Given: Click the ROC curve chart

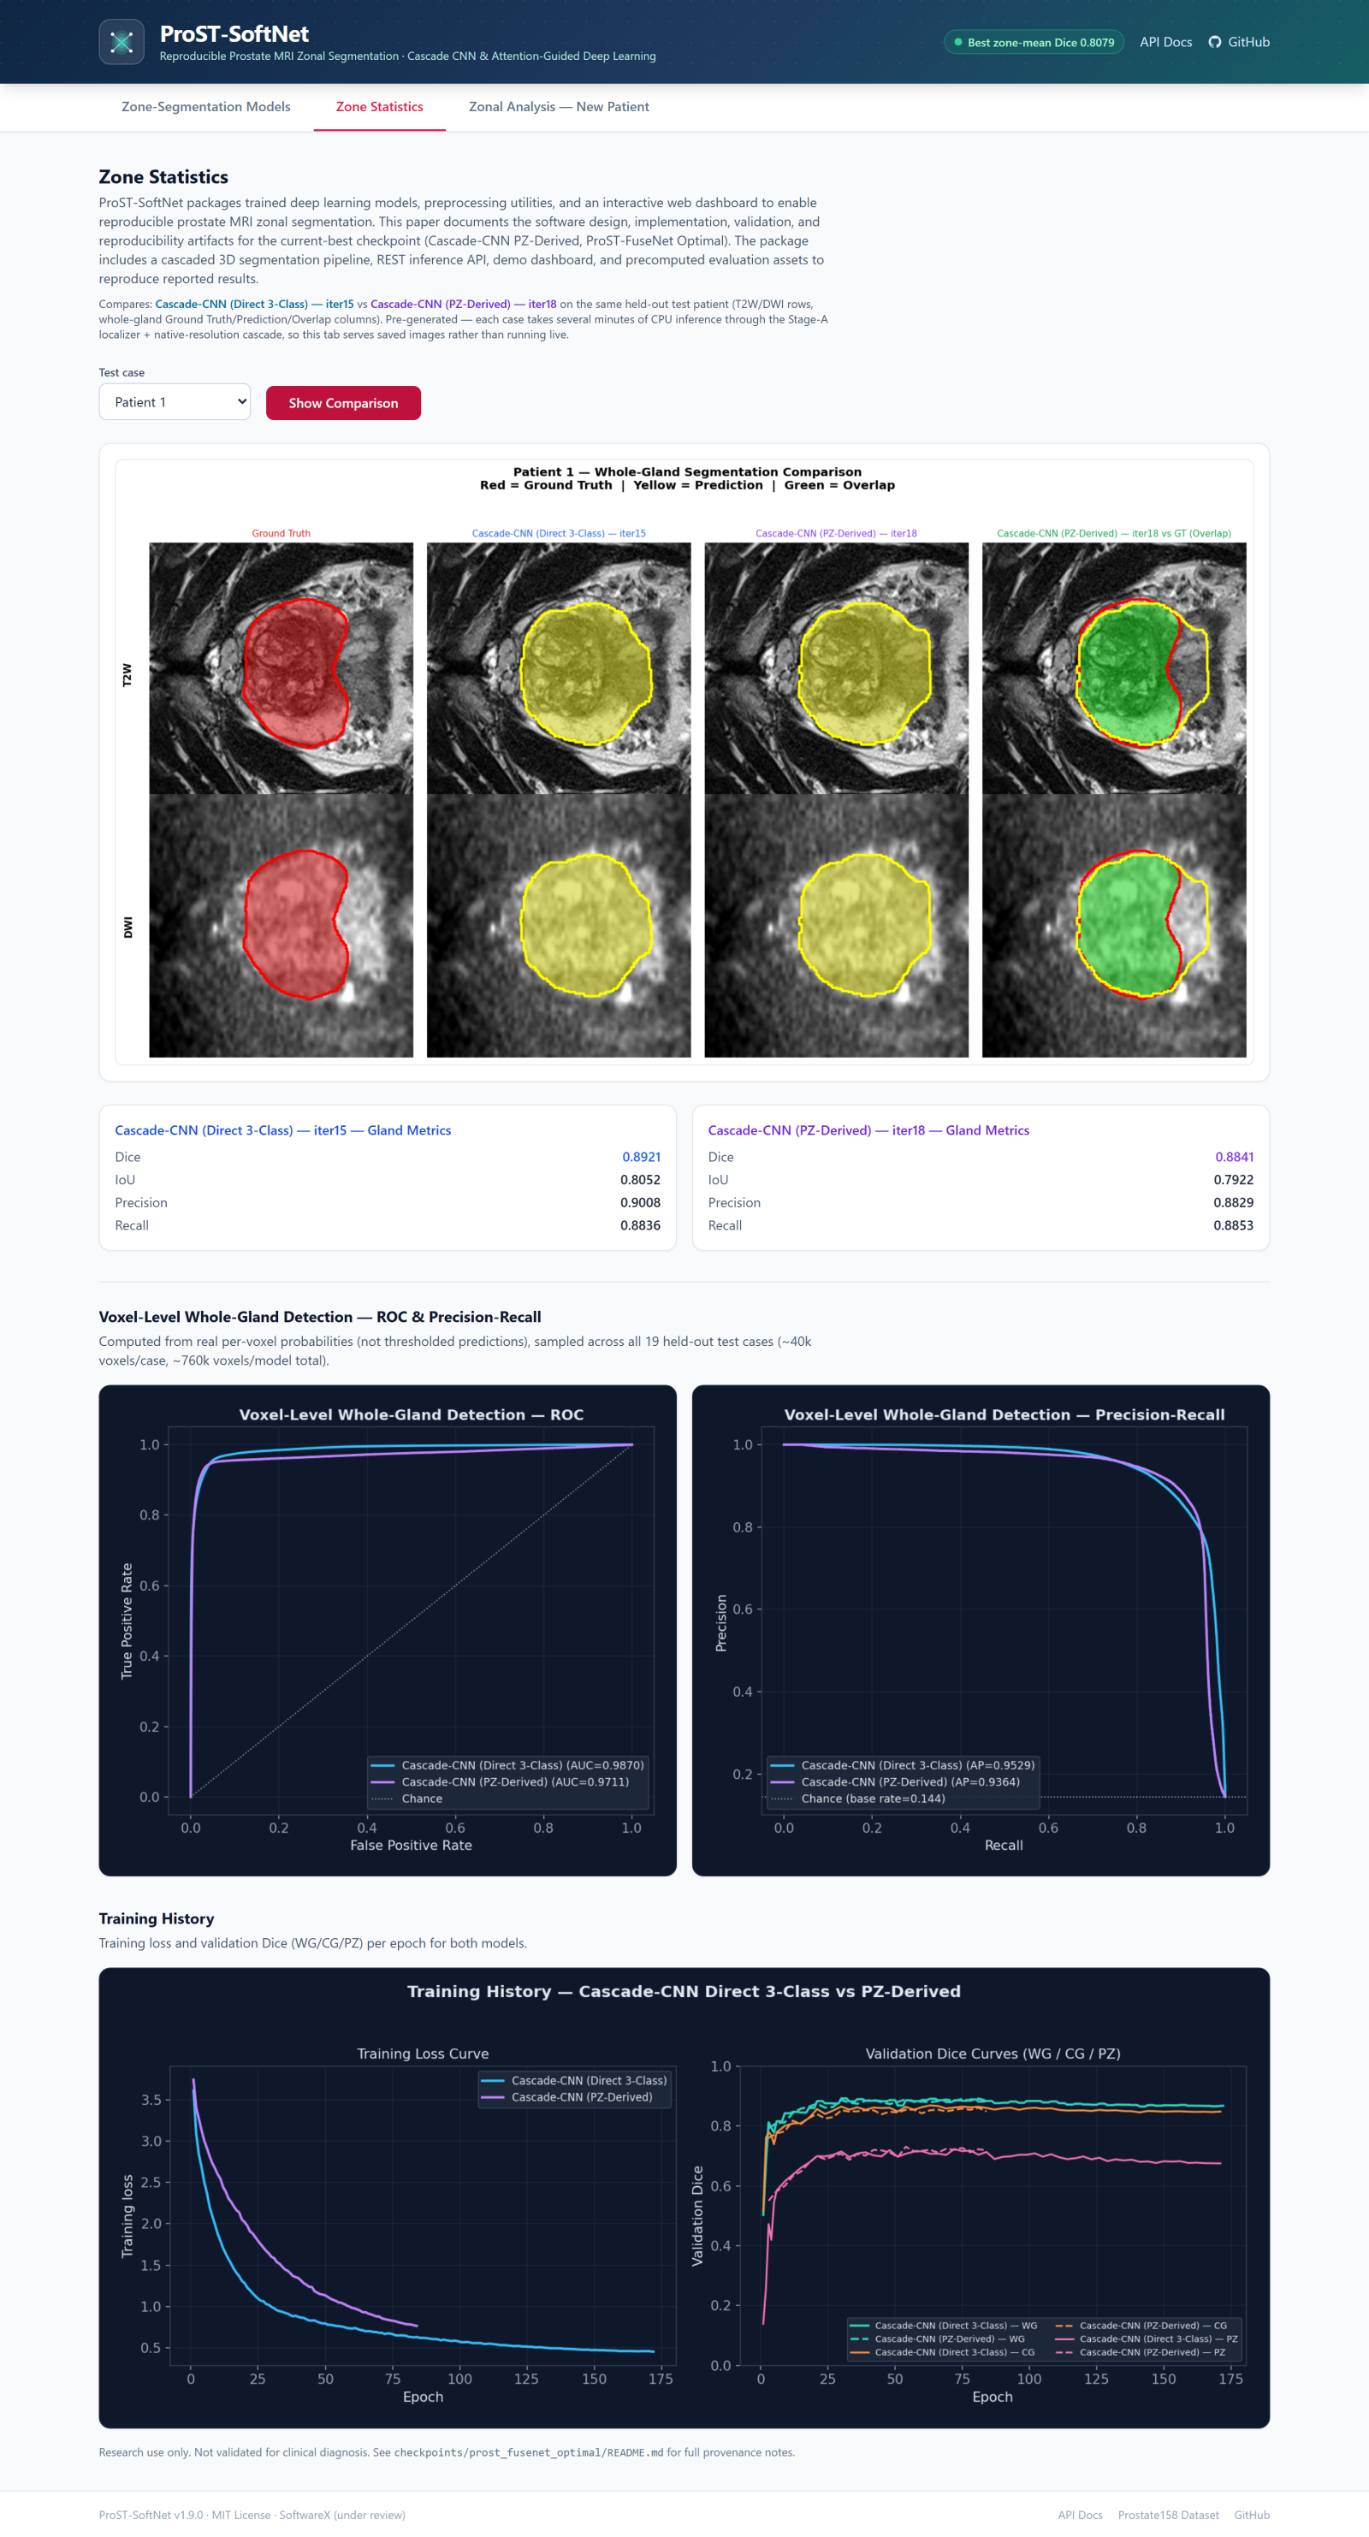Looking at the screenshot, I should (387, 1630).
